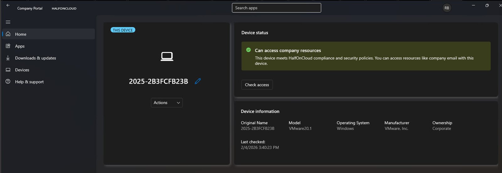Expand the Actions dropdown

[167, 103]
